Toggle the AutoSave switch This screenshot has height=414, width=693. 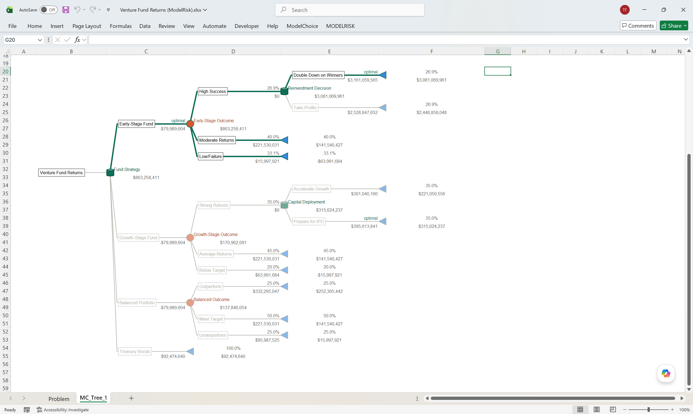pyautogui.click(x=48, y=10)
